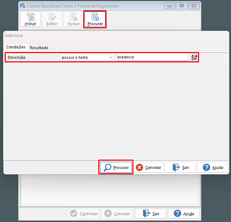
Task: Click Confirmar in the main window
Action: click(x=84, y=213)
